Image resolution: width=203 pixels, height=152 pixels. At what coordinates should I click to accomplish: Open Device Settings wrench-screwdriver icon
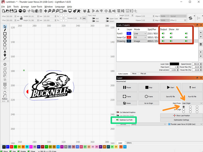point(79,11)
